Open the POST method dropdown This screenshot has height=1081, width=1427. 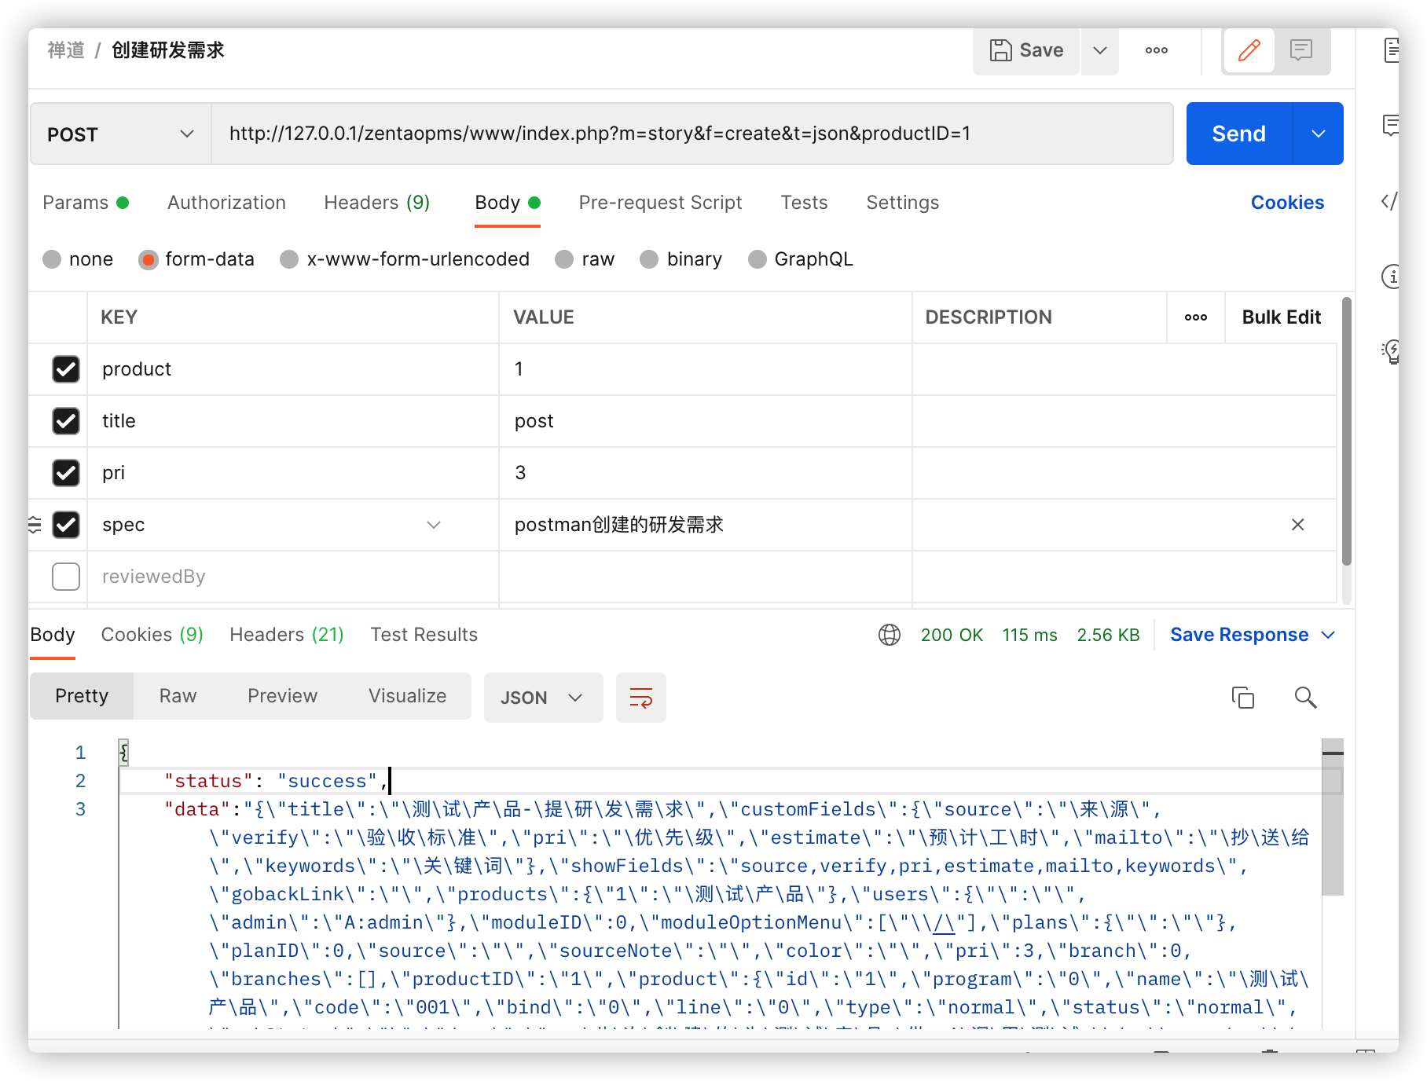[x=120, y=134]
